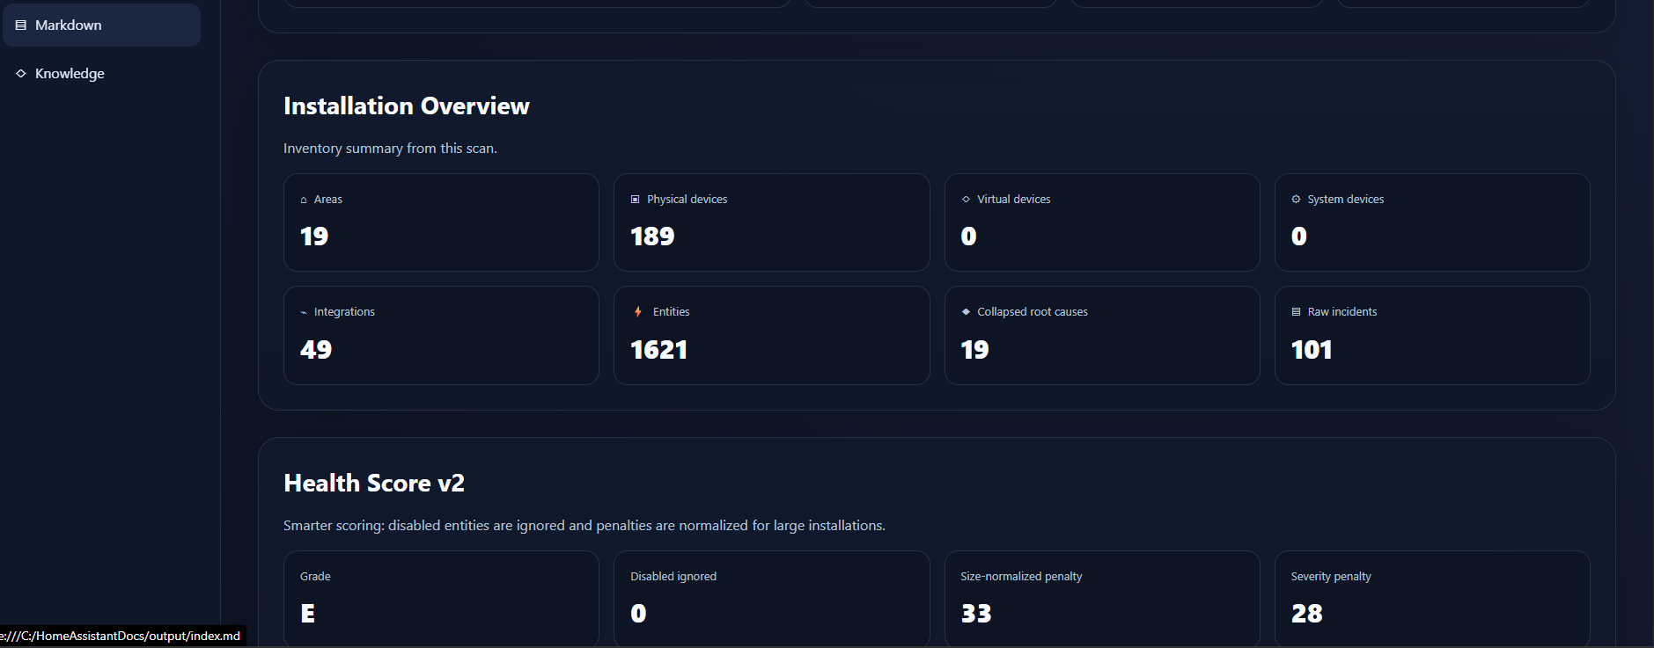Image resolution: width=1654 pixels, height=648 pixels.
Task: Click the lightning bolt icon beside Entities
Action: tap(637, 312)
